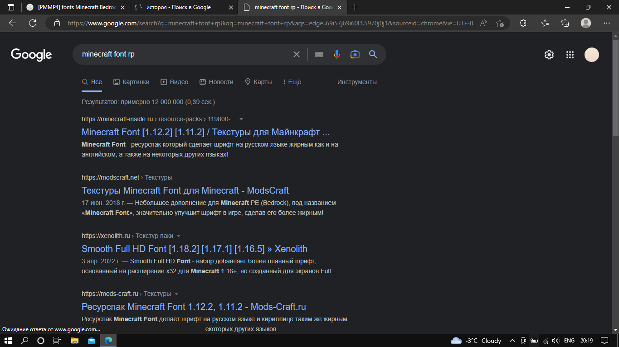
Task: Switch the ENG input language indicator
Action: click(x=569, y=341)
